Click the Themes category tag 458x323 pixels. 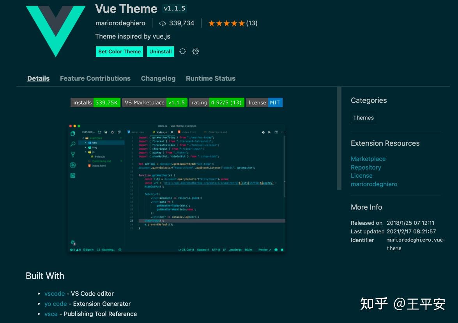pos(363,117)
